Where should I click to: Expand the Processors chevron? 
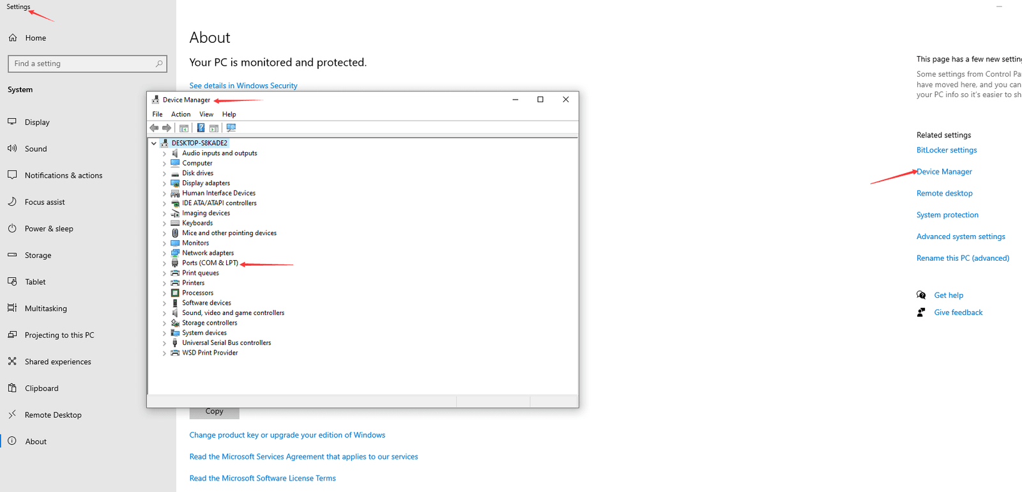pos(164,293)
